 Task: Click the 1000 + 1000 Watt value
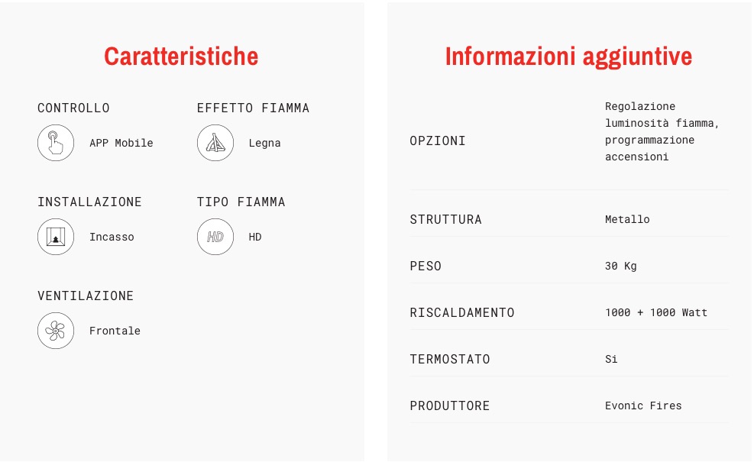(656, 312)
